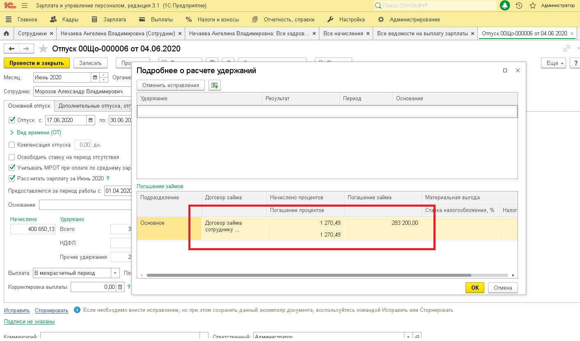Viewport: 580px width, 341px height.
Task: Open the Кадры menu
Action: 64,19
